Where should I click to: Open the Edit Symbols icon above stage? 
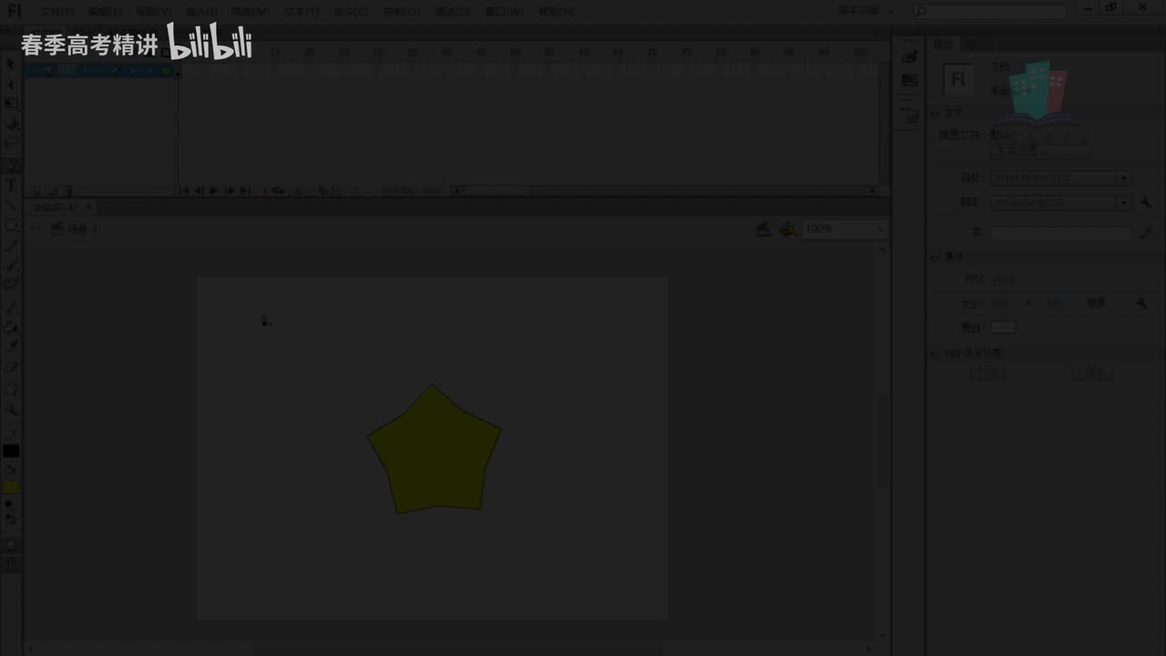point(787,229)
